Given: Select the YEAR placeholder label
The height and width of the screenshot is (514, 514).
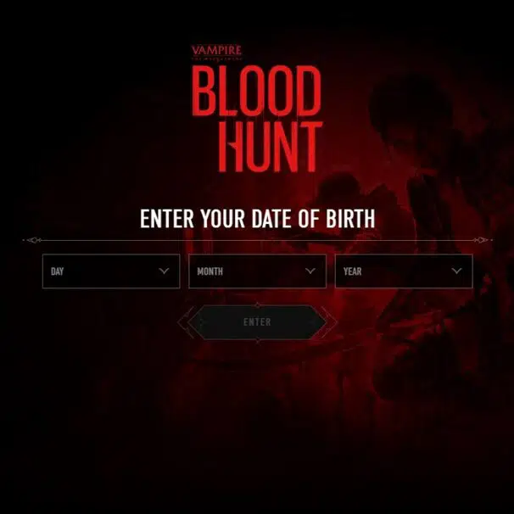Looking at the screenshot, I should pos(352,271).
